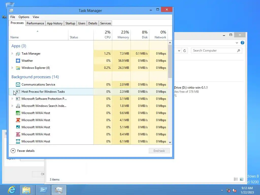This screenshot has height=195, width=260.
Task: Open the File menu
Action: (x=13, y=17)
